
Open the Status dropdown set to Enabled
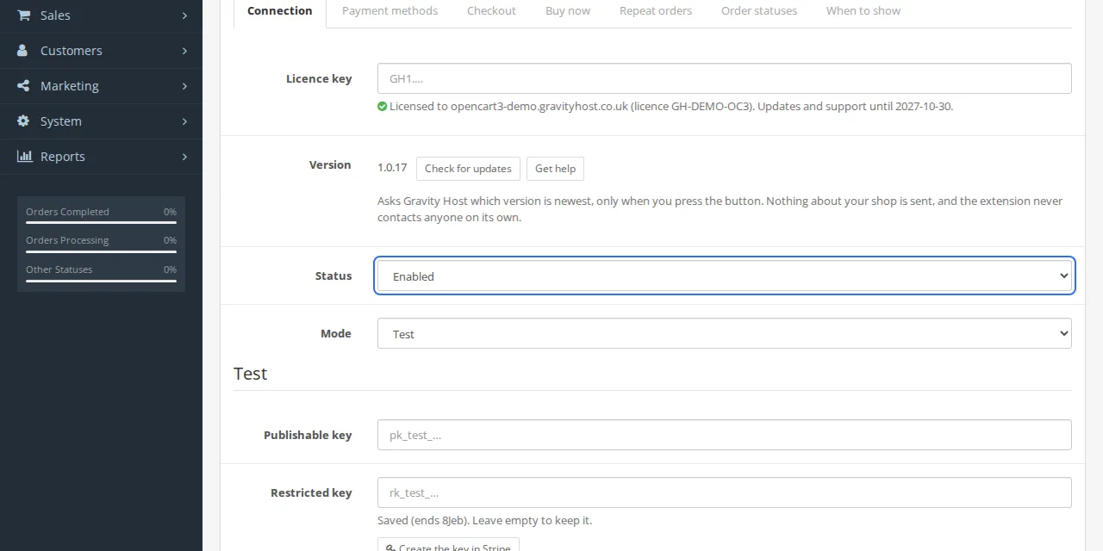(725, 275)
